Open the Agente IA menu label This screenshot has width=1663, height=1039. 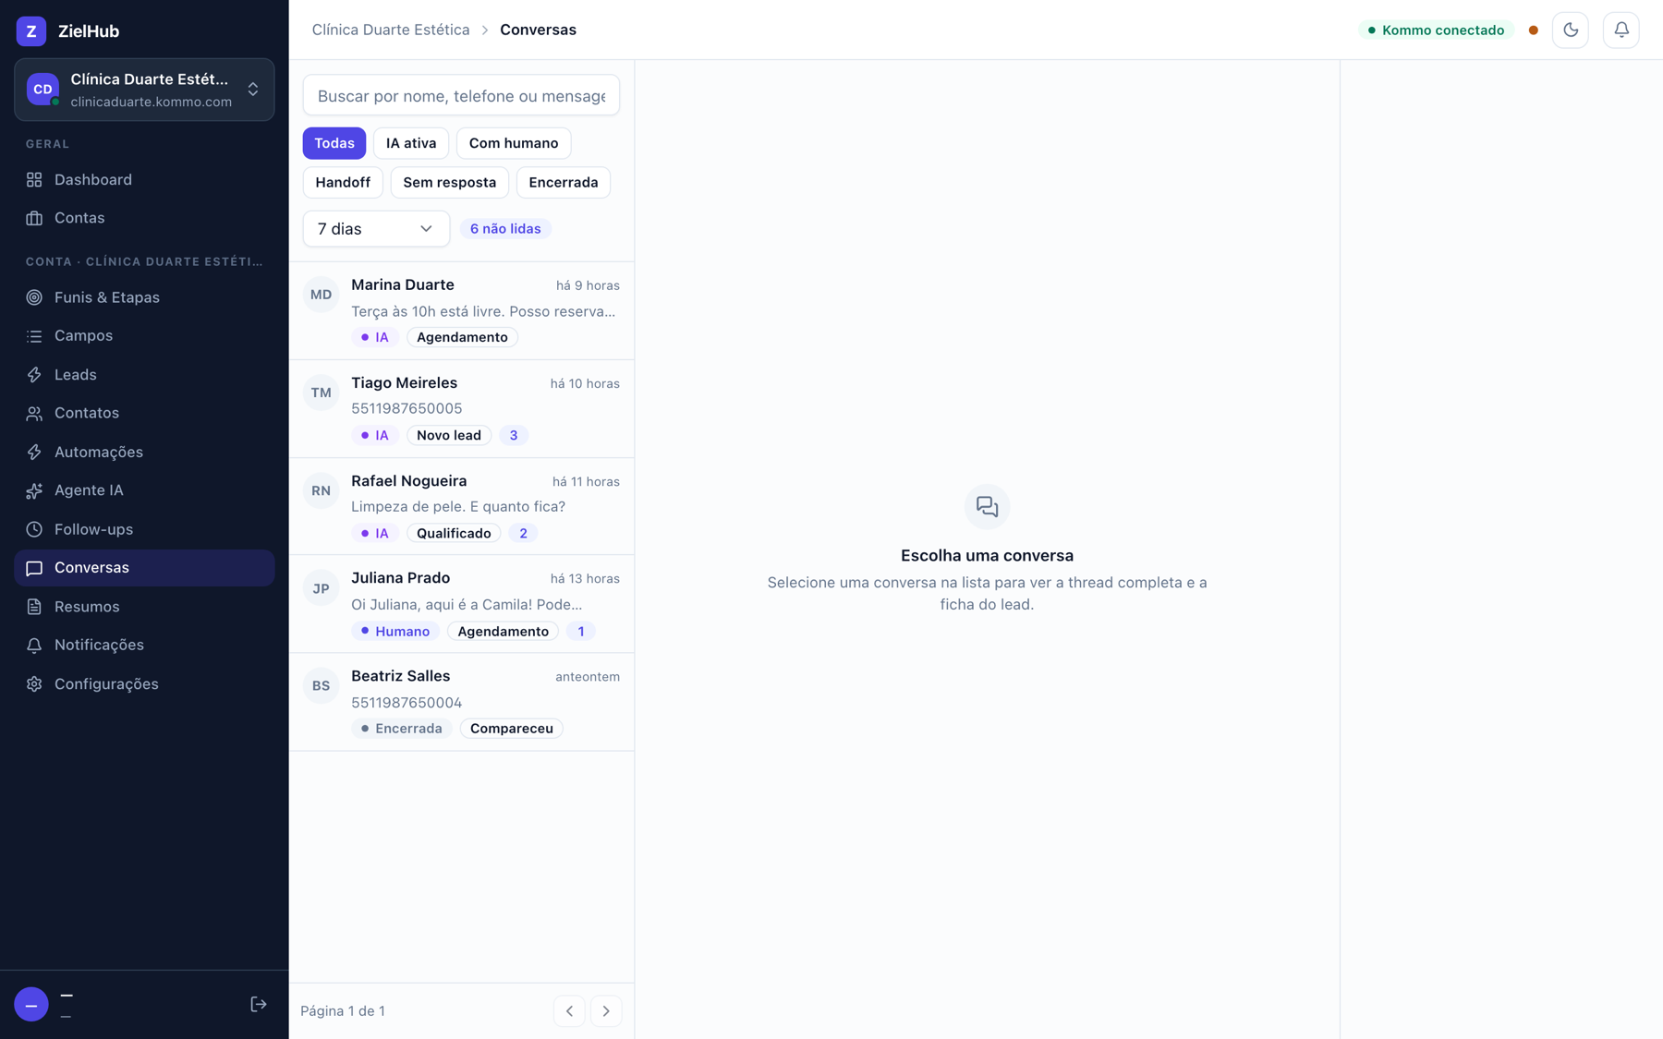tap(89, 490)
